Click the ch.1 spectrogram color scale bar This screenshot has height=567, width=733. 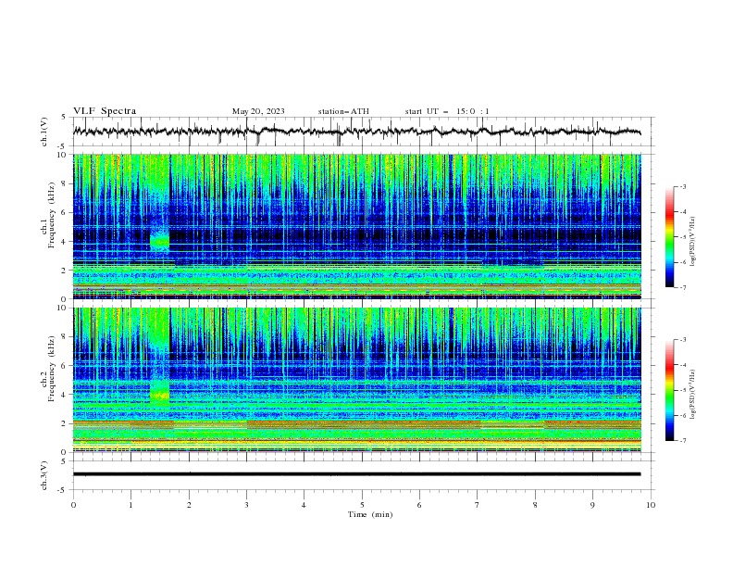(x=669, y=237)
